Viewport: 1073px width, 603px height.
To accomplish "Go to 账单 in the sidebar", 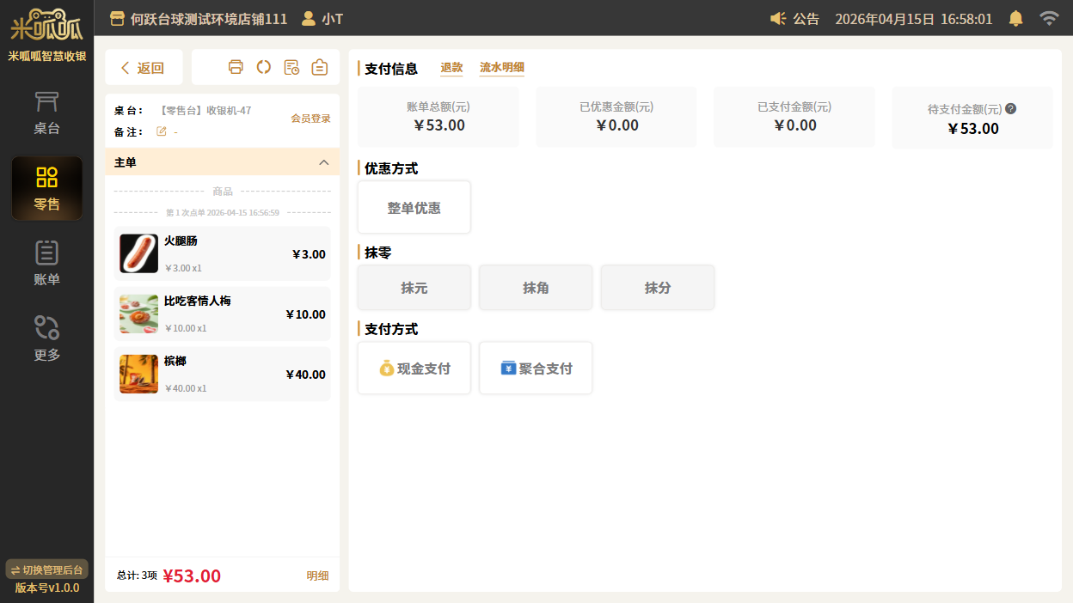I will coord(46,263).
